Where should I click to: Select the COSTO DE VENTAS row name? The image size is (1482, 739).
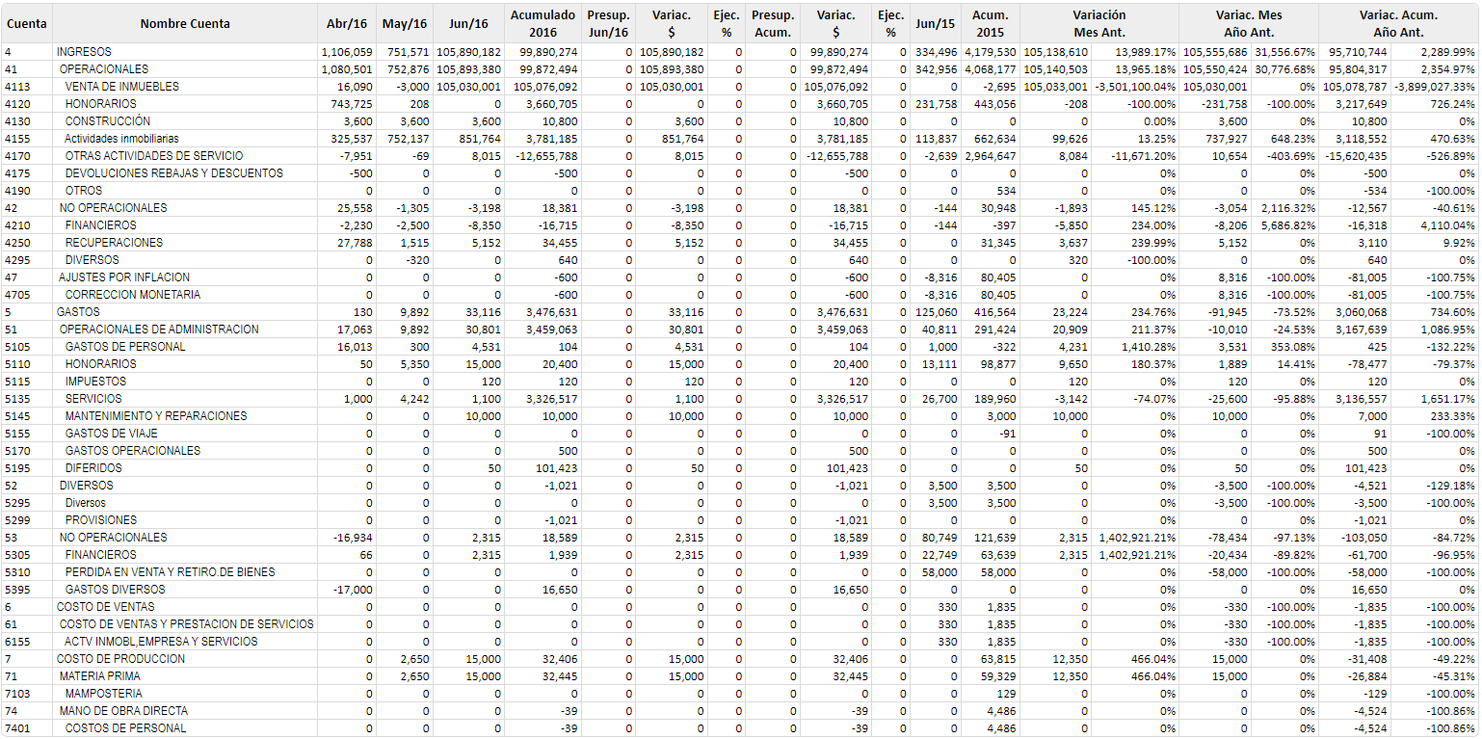[x=105, y=607]
